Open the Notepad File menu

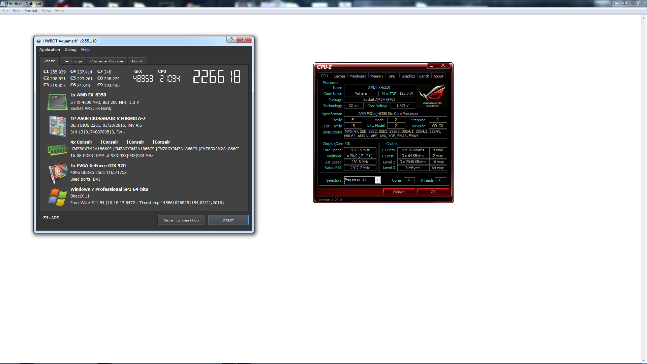point(5,11)
